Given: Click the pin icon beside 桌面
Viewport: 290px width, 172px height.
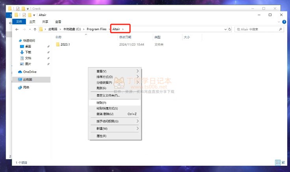Looking at the screenshot, I should tap(48, 46).
